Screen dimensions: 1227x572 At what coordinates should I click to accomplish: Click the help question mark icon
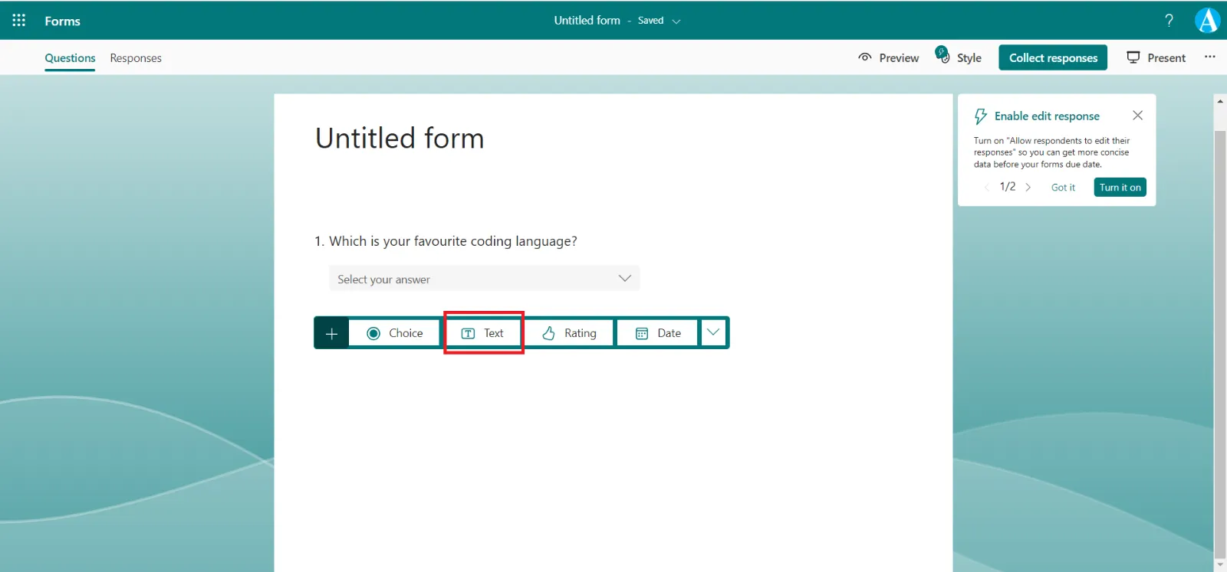[x=1169, y=21]
